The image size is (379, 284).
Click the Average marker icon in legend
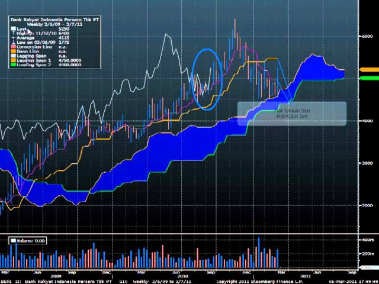tap(13, 38)
